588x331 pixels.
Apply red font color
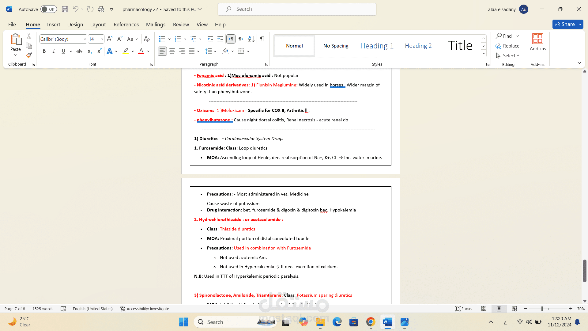click(141, 51)
